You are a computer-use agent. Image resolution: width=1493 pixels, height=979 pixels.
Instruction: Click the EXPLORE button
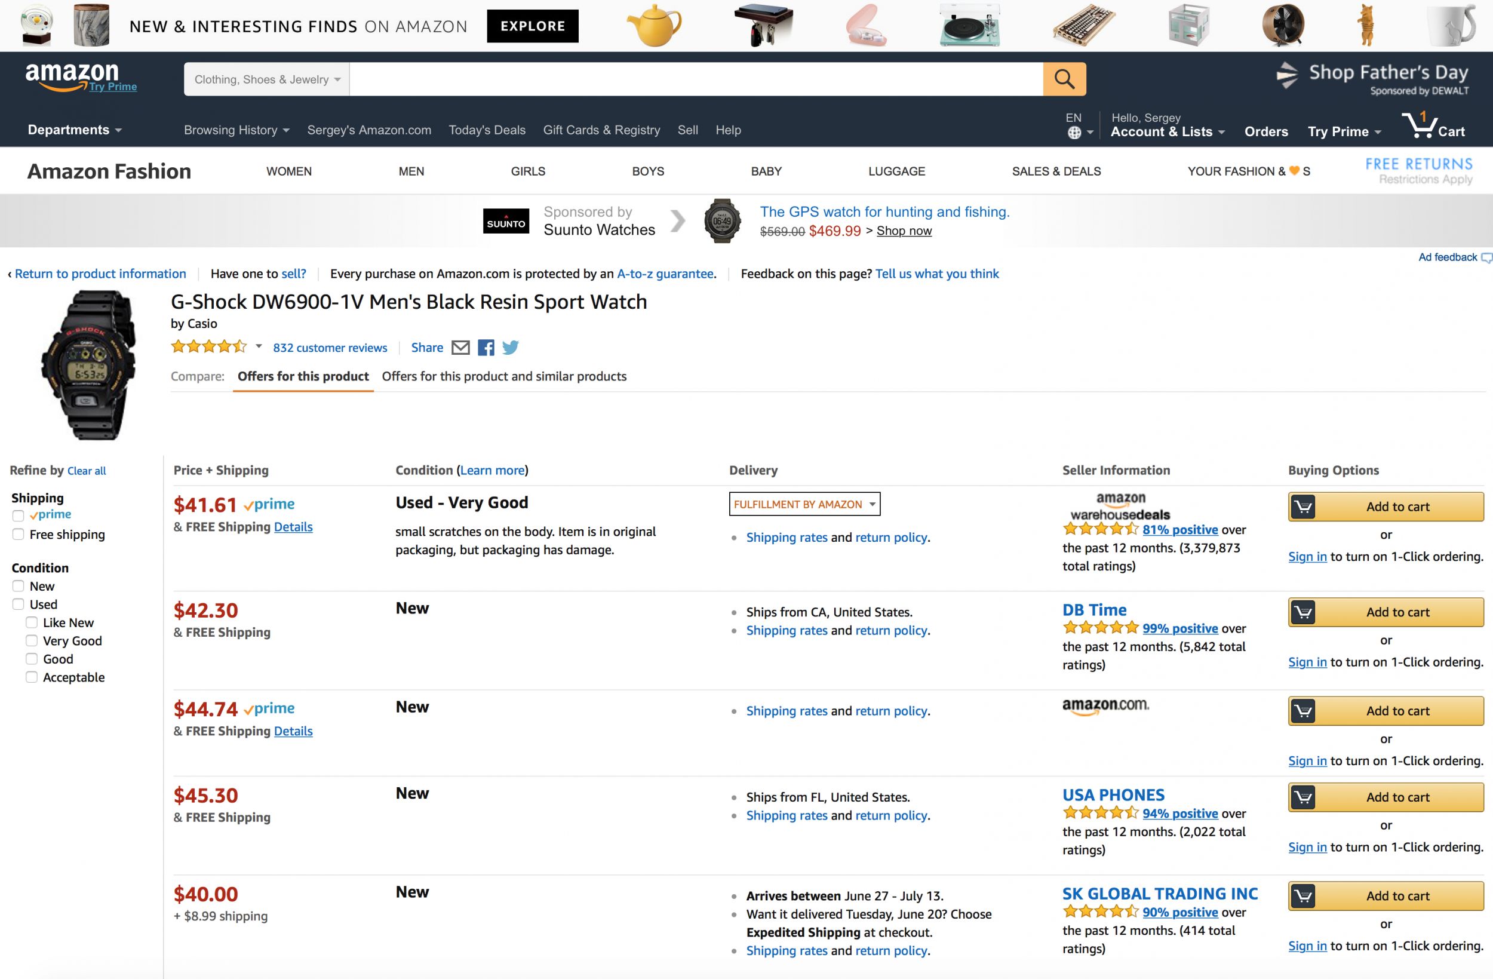[533, 26]
